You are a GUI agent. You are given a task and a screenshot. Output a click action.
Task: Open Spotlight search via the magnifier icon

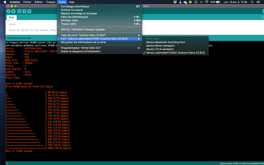(x=252, y=2)
